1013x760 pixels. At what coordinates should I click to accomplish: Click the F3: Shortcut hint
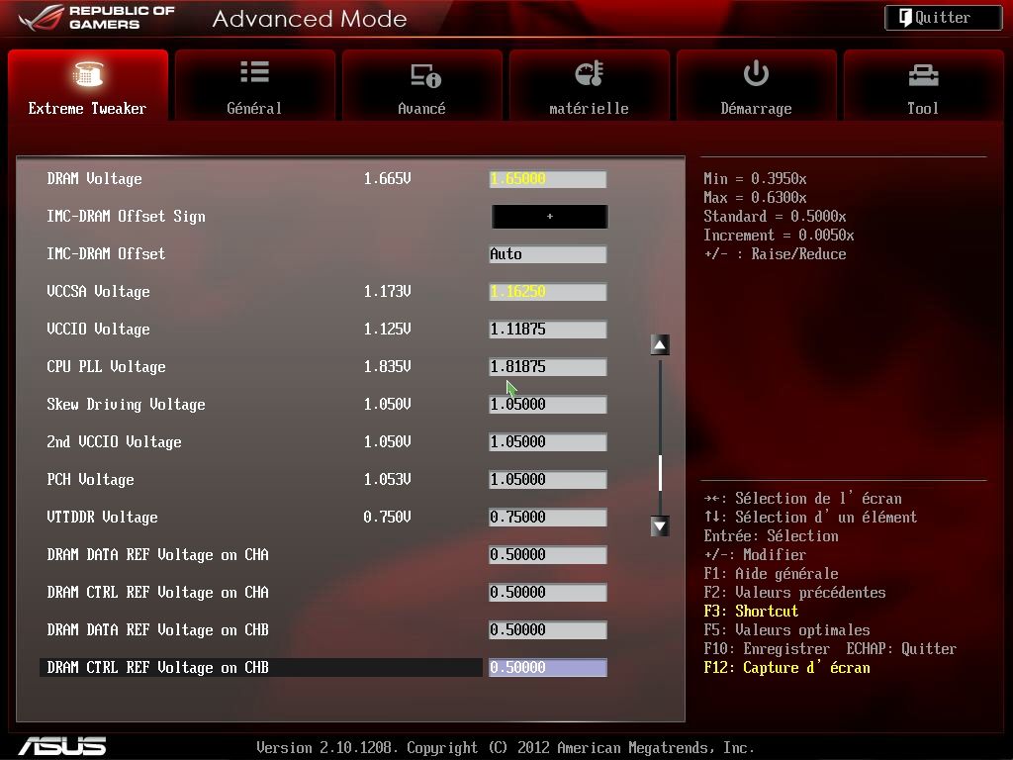[x=751, y=612]
